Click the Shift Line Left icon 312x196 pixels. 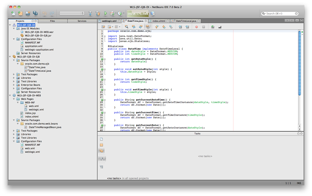coord(180,27)
